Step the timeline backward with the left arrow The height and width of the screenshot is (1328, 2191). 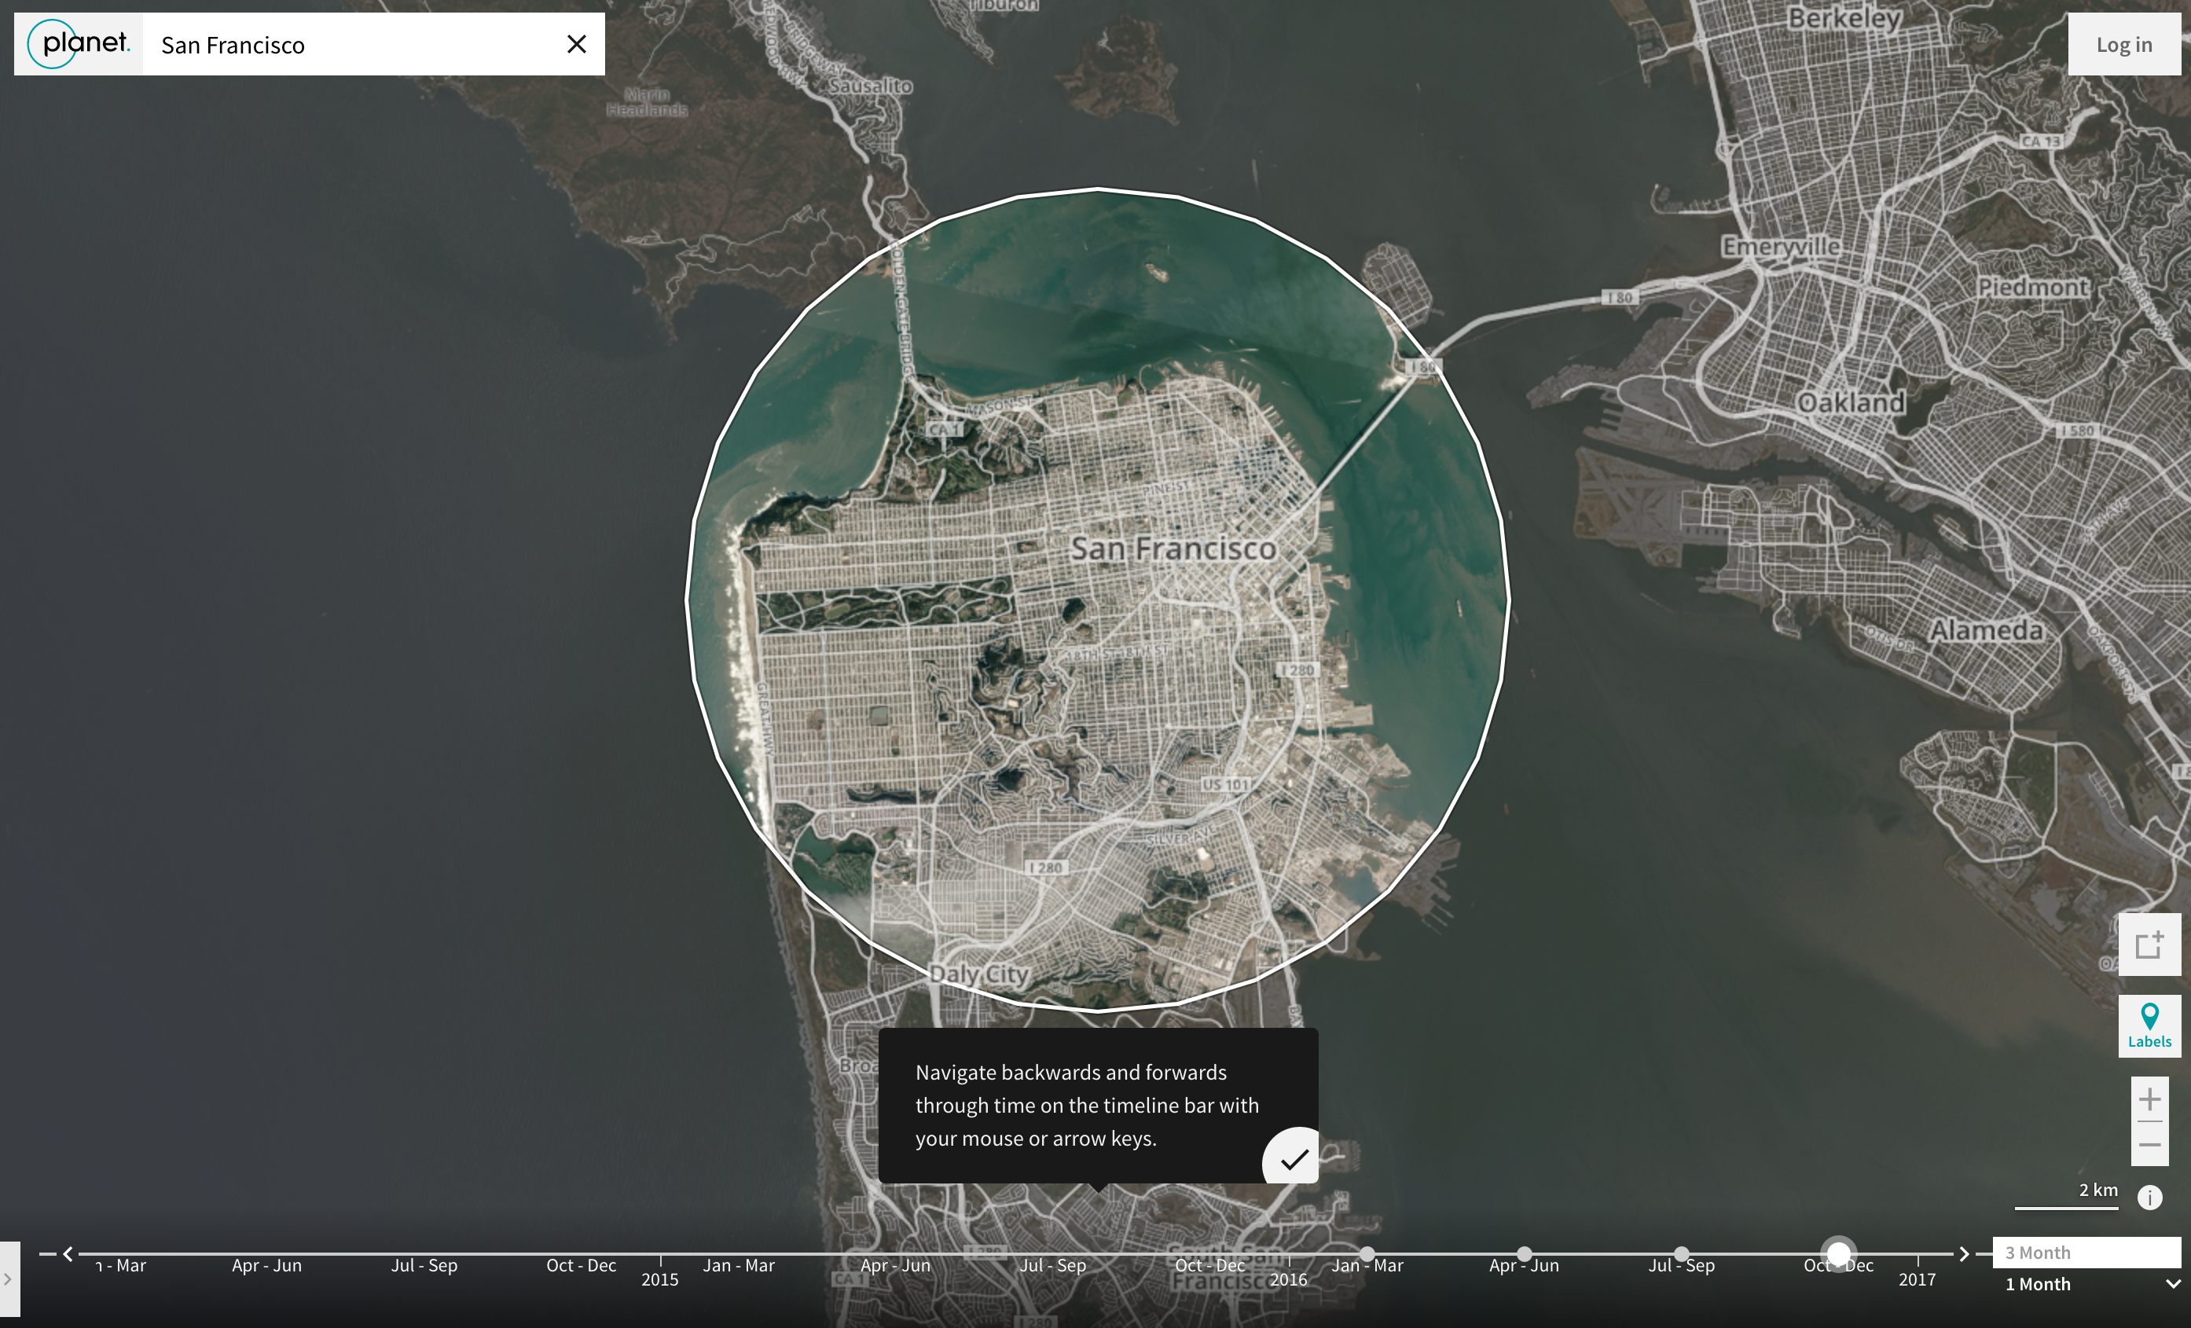click(x=68, y=1253)
